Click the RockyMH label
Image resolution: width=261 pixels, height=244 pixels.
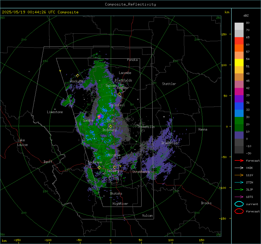coord(77,81)
